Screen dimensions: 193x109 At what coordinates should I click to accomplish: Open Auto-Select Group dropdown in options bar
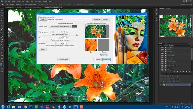pyautogui.click(x=18, y=5)
